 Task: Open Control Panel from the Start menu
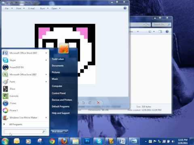tap(59, 93)
